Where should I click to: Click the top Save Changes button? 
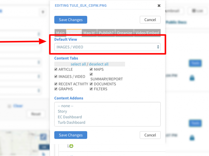pyautogui.click(x=71, y=20)
